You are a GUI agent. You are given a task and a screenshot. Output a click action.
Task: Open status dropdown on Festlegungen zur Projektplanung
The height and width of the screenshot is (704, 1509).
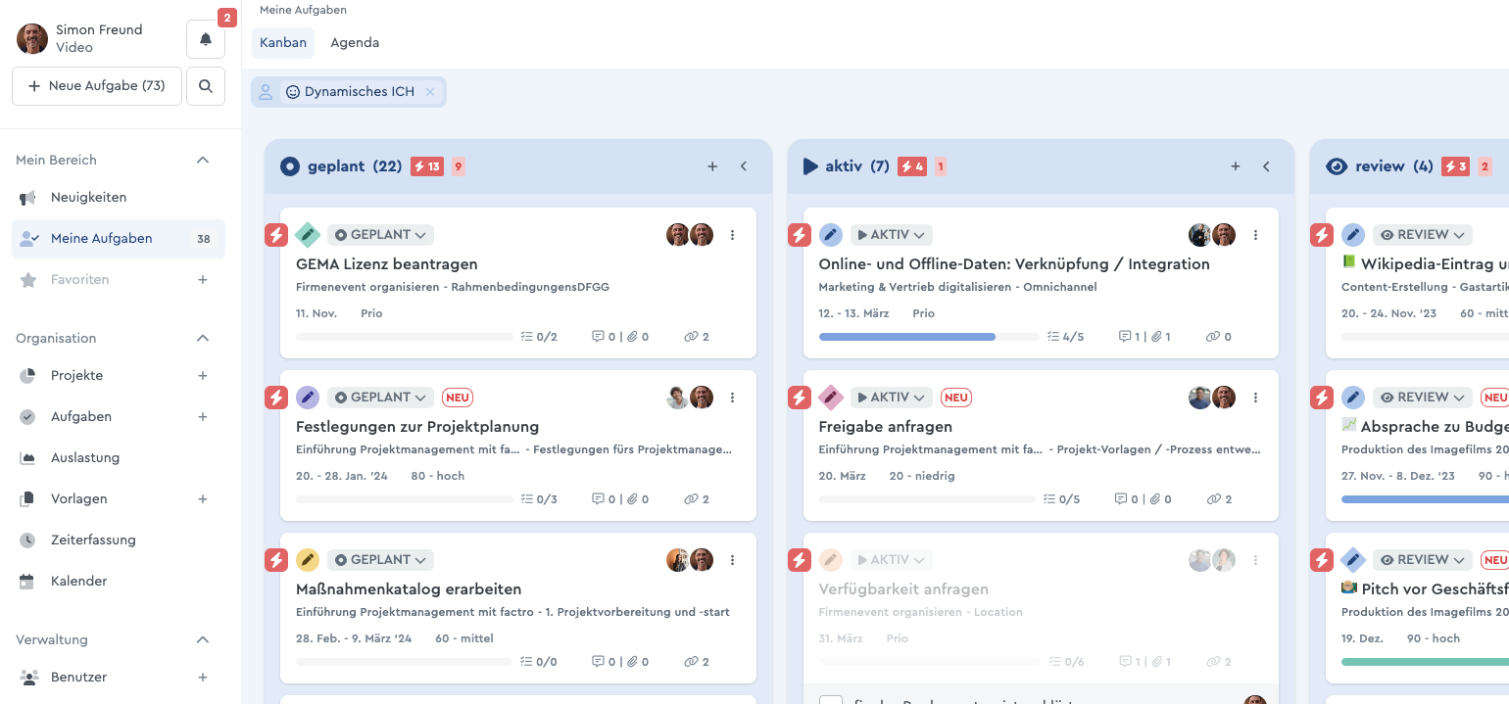pyautogui.click(x=381, y=398)
